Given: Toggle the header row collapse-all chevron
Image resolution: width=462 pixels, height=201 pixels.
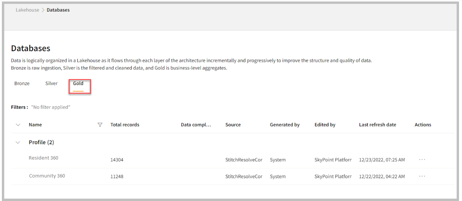Looking at the screenshot, I should pos(18,125).
